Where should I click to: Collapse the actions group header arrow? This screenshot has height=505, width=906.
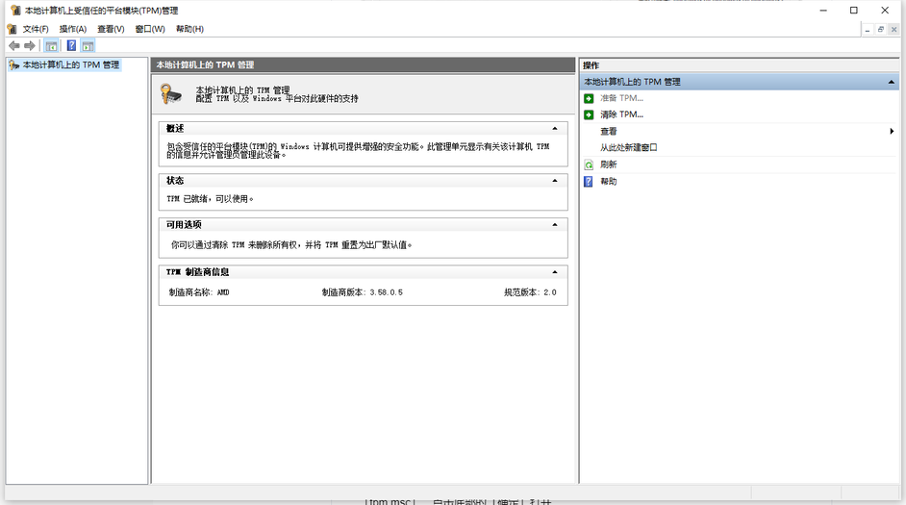pyautogui.click(x=891, y=82)
